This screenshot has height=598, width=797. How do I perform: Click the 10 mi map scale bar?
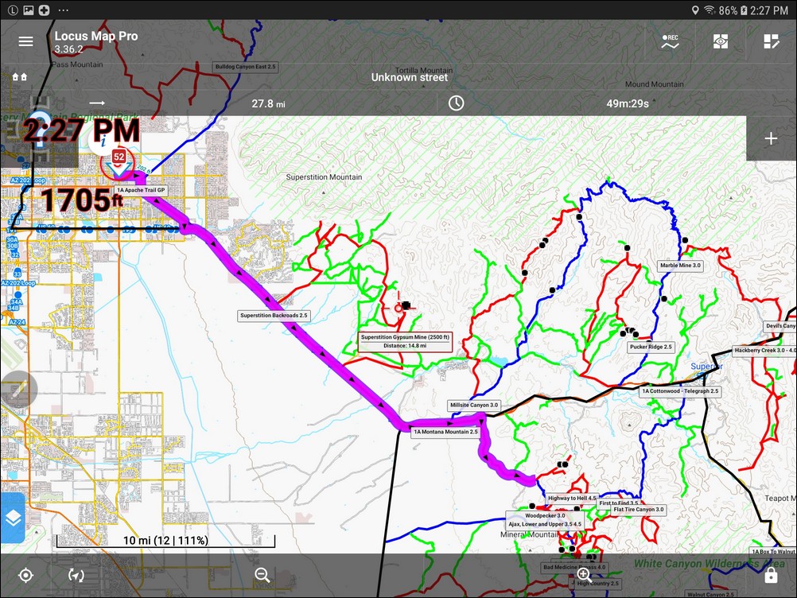[165, 541]
